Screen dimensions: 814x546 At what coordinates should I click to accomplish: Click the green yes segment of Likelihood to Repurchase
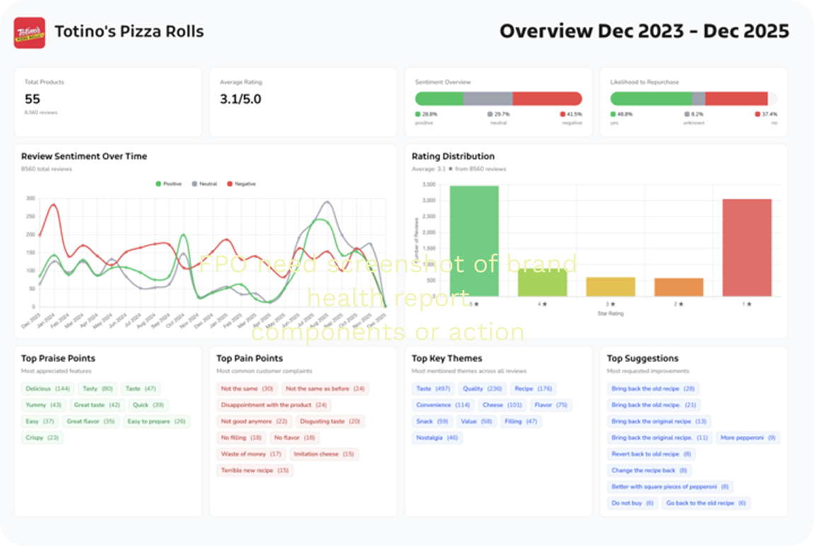[x=651, y=98]
